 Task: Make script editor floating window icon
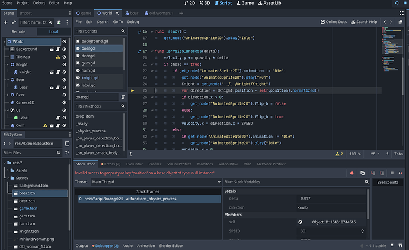[x=400, y=22]
